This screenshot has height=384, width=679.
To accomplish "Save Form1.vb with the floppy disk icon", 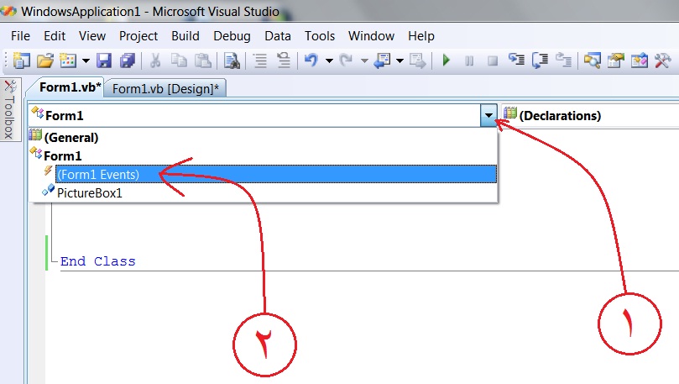I will tap(104, 60).
